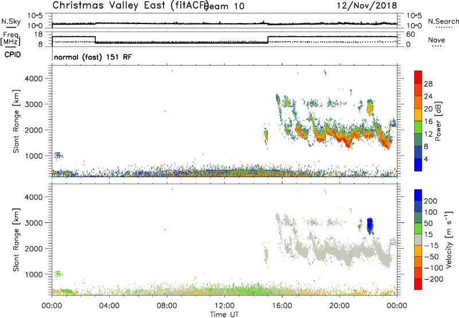Click the 'Slant Range [km]' label on power panel
This screenshot has height=318, width=459.
[16, 121]
